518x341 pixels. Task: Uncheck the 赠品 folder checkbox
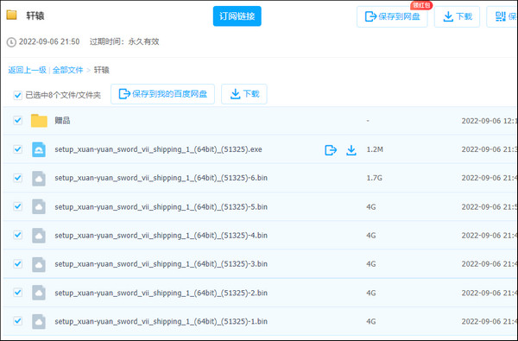17,120
